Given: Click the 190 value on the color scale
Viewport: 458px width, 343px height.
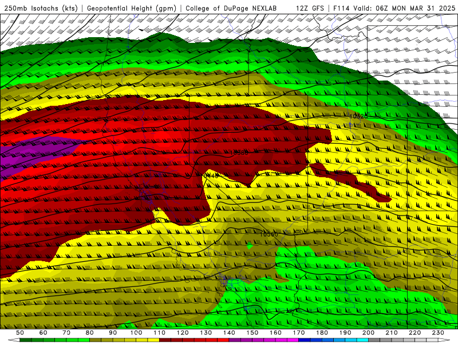Looking at the screenshot, I should click(x=346, y=333).
